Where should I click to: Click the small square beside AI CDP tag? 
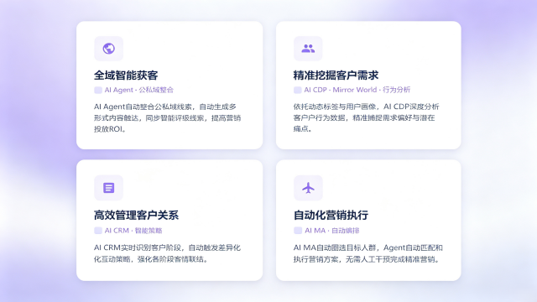(298, 90)
